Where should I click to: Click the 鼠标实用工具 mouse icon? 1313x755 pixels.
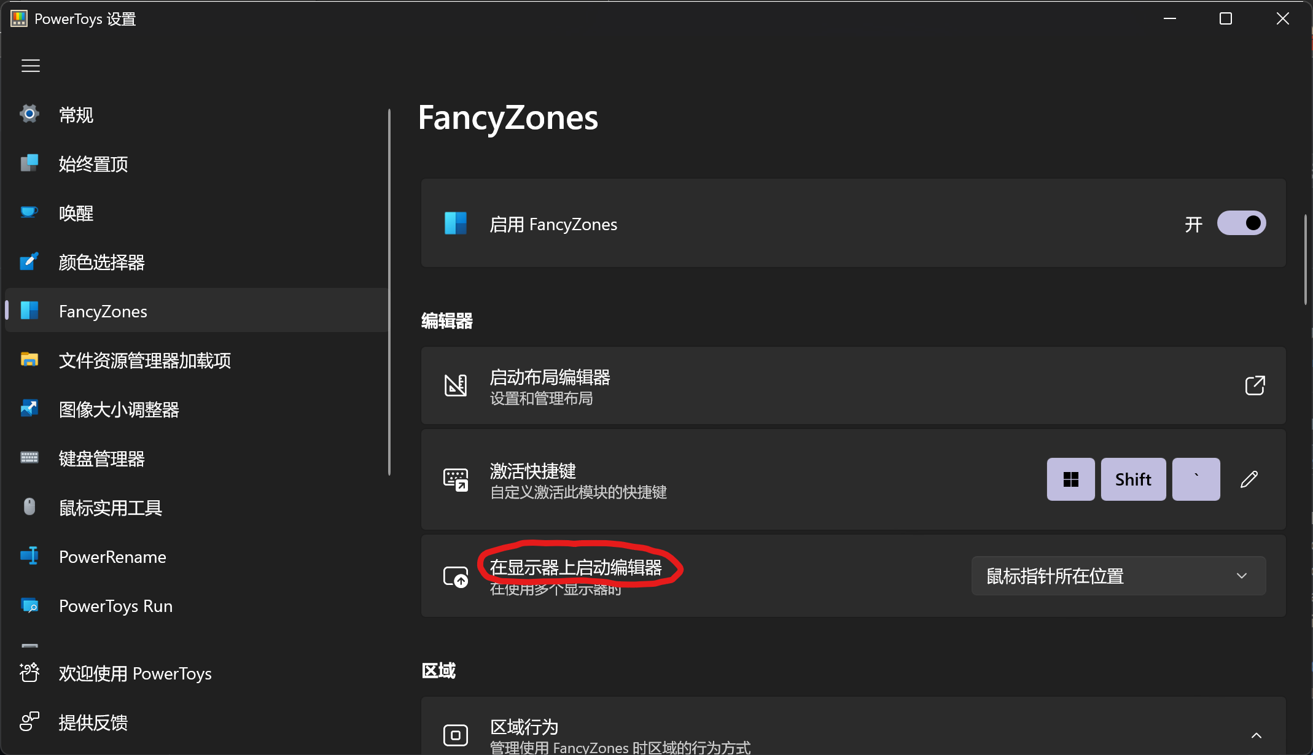(x=29, y=507)
